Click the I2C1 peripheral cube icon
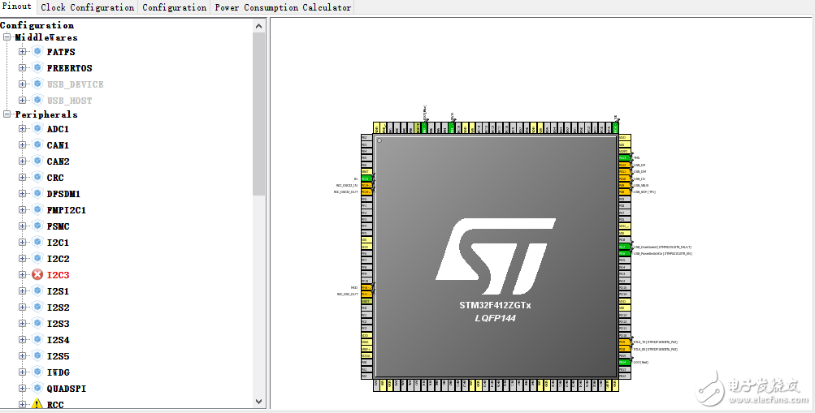Image resolution: width=815 pixels, height=413 pixels. pos(37,242)
